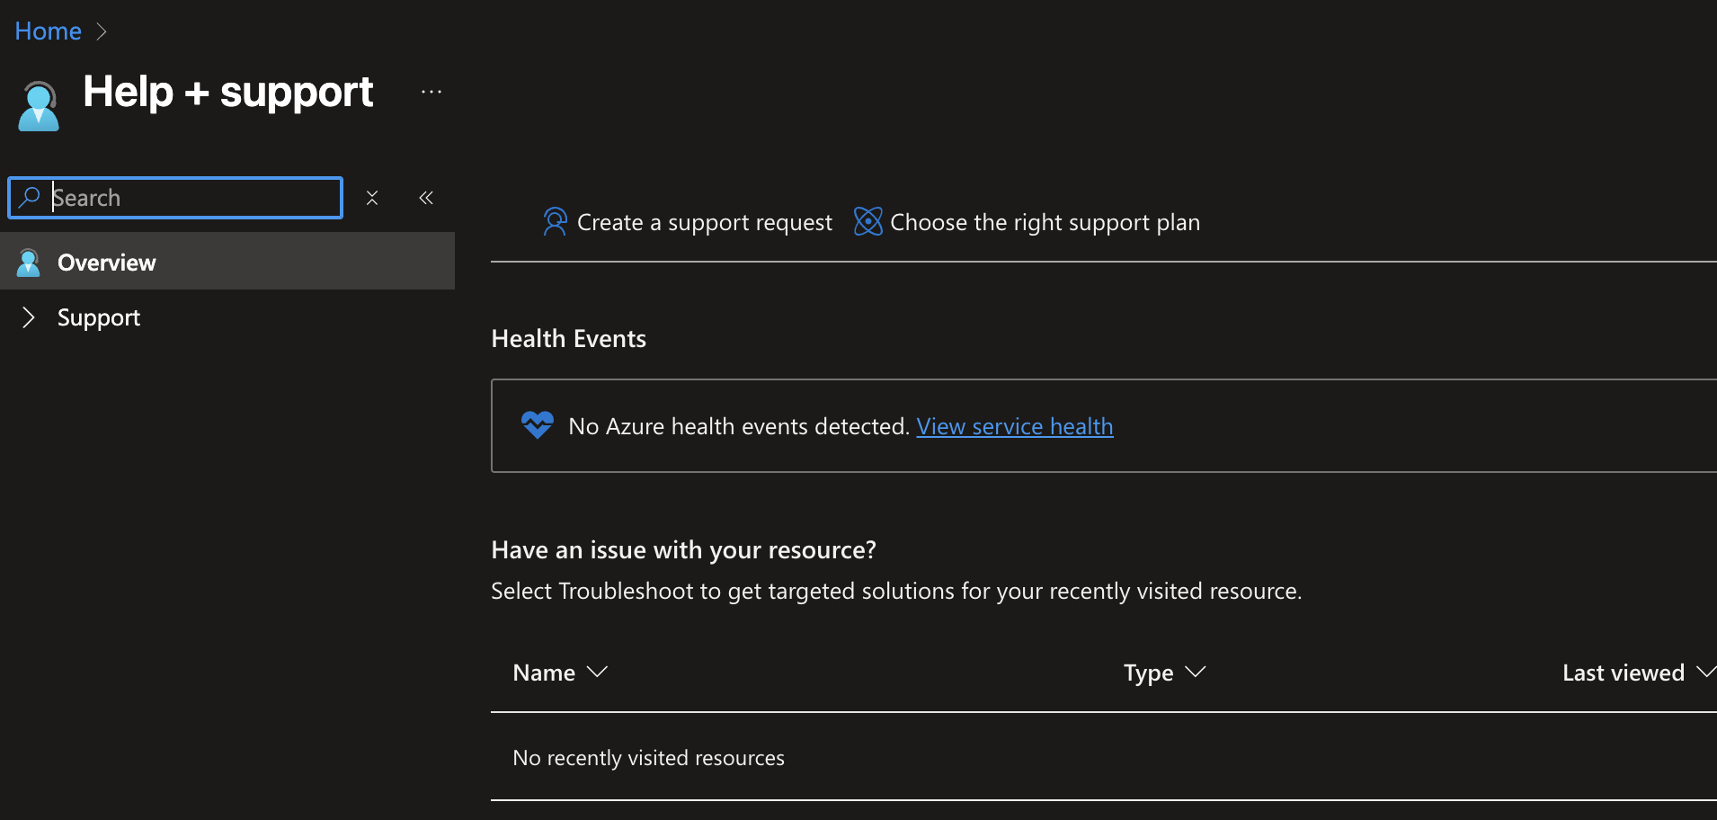The width and height of the screenshot is (1717, 820).
Task: Click the Health Events heading
Action: pos(569,339)
